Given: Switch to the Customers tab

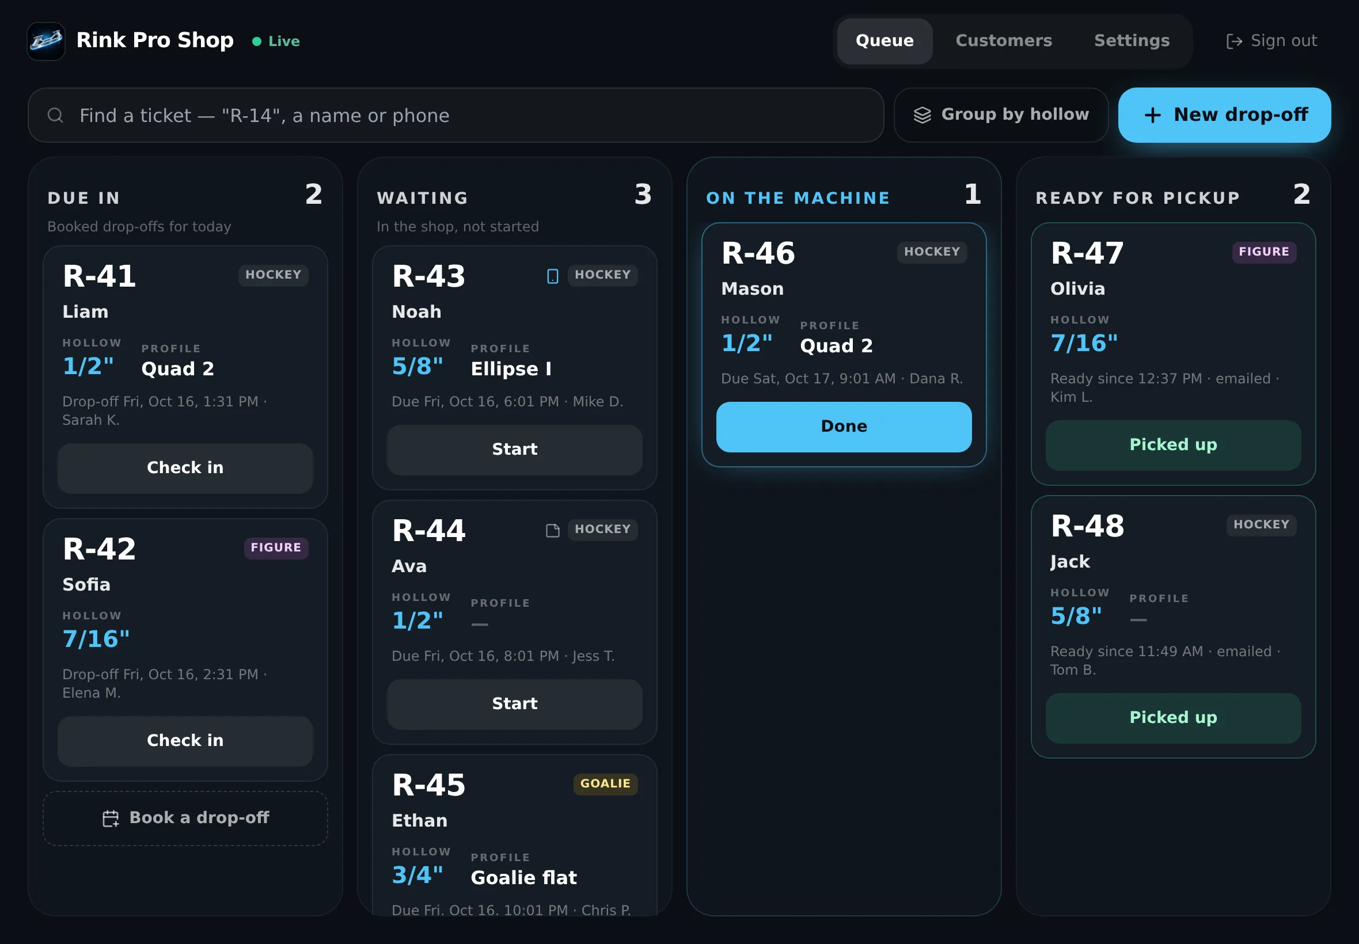Looking at the screenshot, I should click(1004, 41).
